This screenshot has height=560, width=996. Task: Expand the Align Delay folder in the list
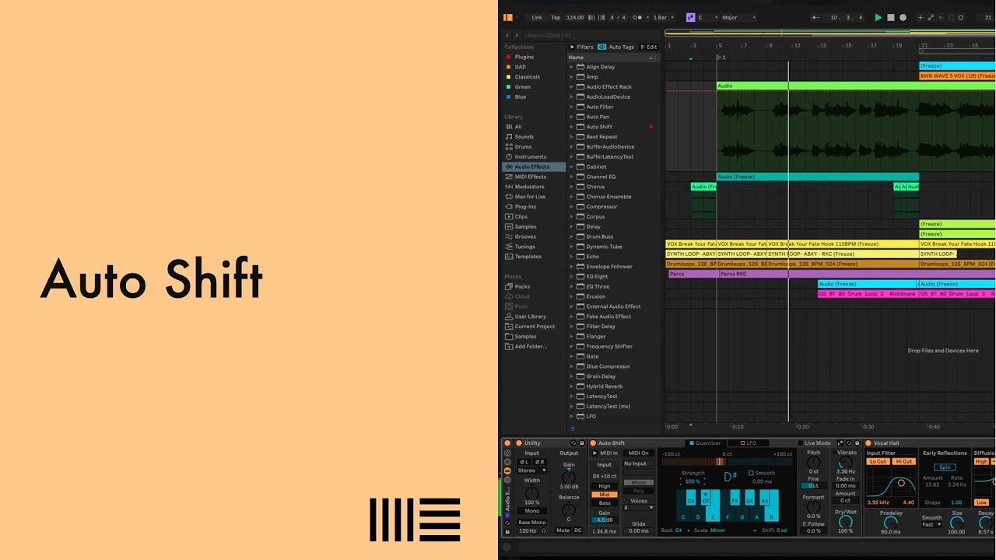(x=571, y=67)
